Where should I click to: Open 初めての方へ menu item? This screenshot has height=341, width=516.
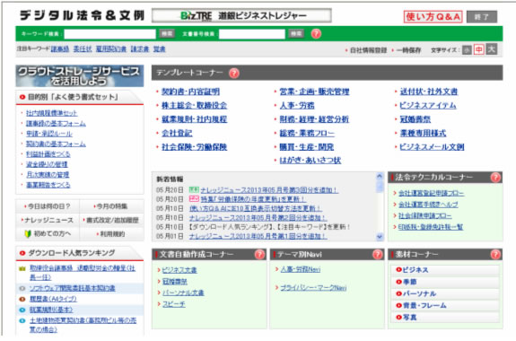tap(48, 233)
